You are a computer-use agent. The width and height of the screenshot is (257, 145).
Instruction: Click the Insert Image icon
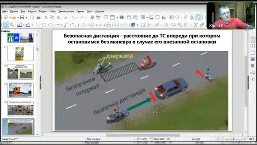pyautogui.click(x=151, y=17)
